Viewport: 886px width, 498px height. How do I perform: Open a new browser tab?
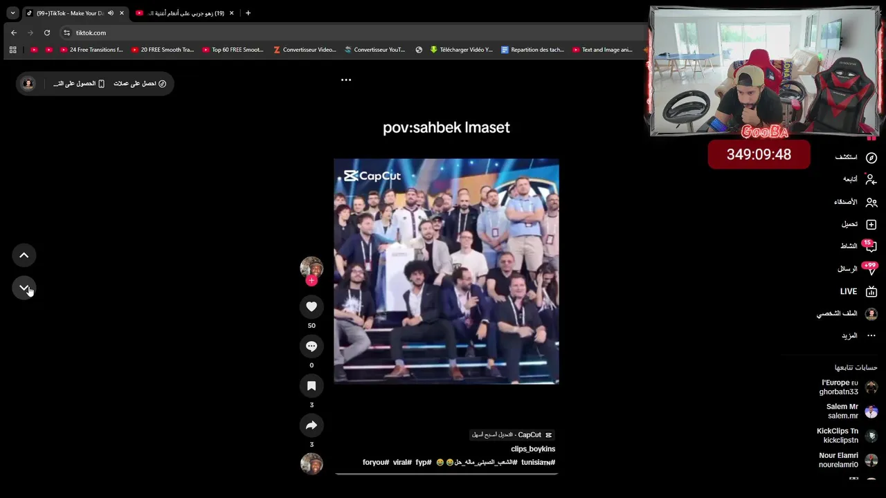[x=248, y=13]
